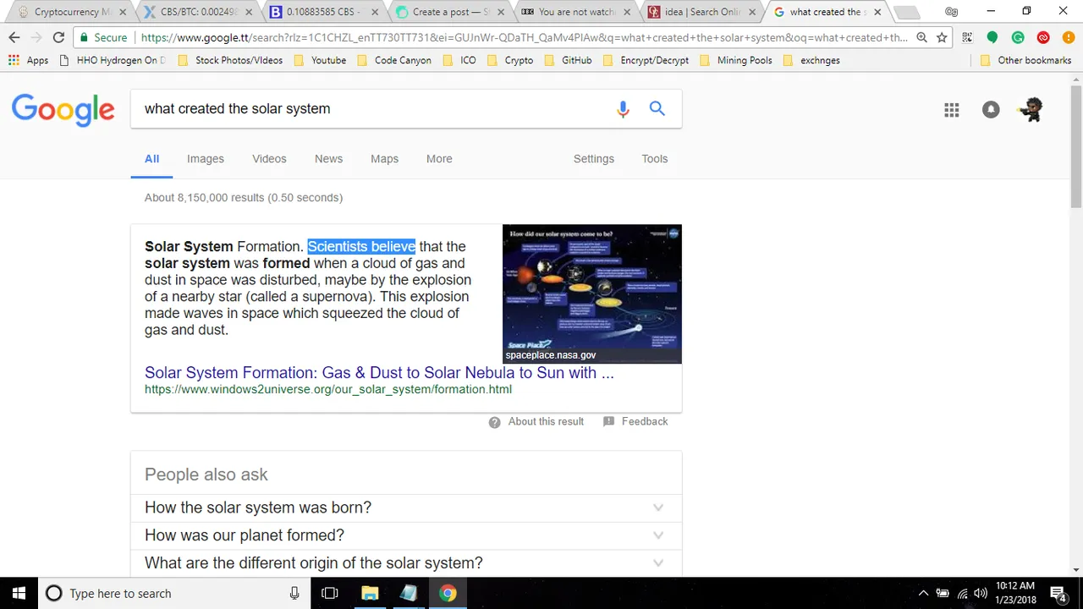
Task: Open the Google apps grid
Action: click(952, 110)
